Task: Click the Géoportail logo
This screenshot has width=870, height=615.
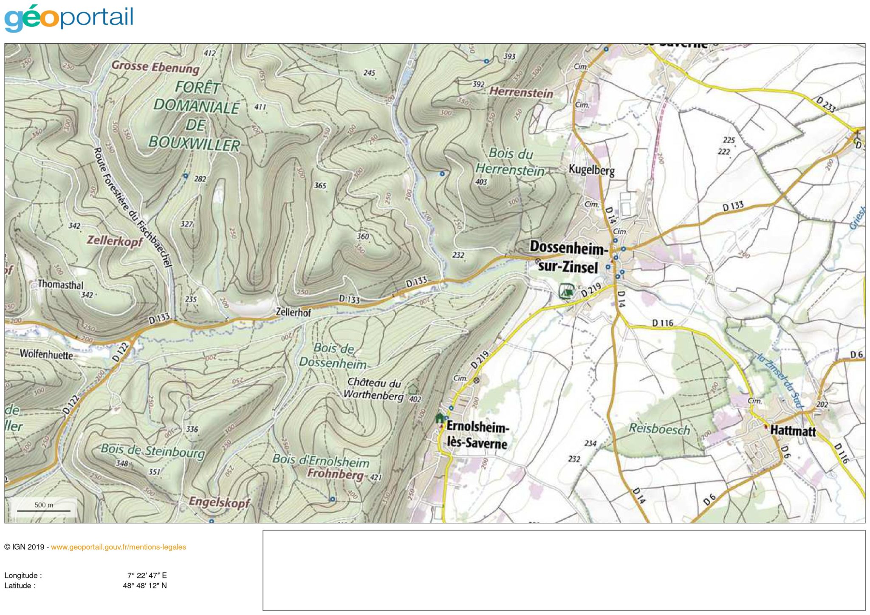Action: click(x=69, y=18)
